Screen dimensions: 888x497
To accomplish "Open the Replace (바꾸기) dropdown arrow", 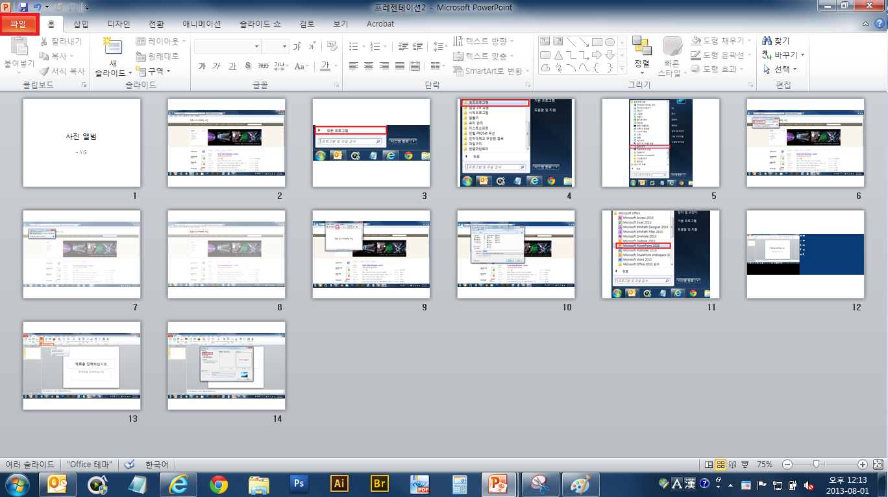I will coord(802,55).
